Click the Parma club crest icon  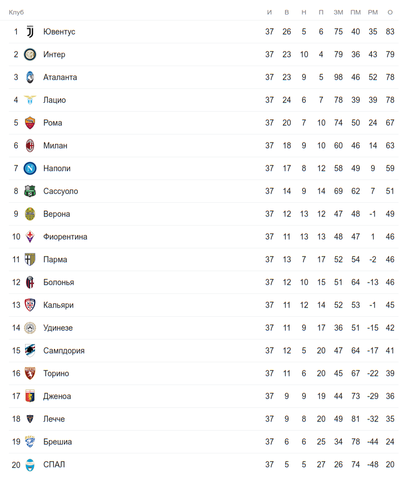(x=30, y=260)
